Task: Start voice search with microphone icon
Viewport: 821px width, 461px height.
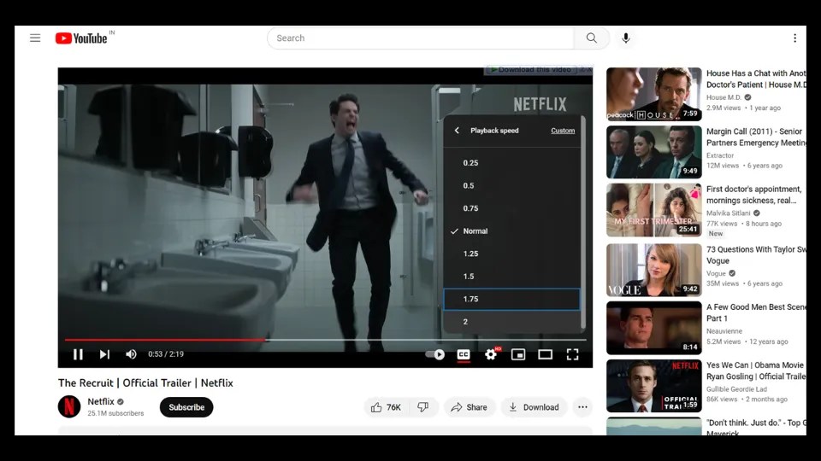Action: pos(626,38)
